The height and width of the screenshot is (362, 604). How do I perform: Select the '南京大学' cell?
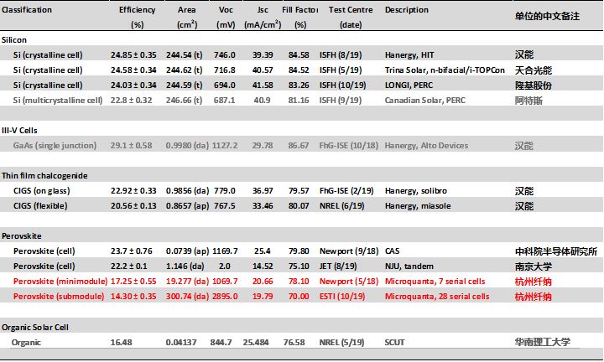click(534, 266)
